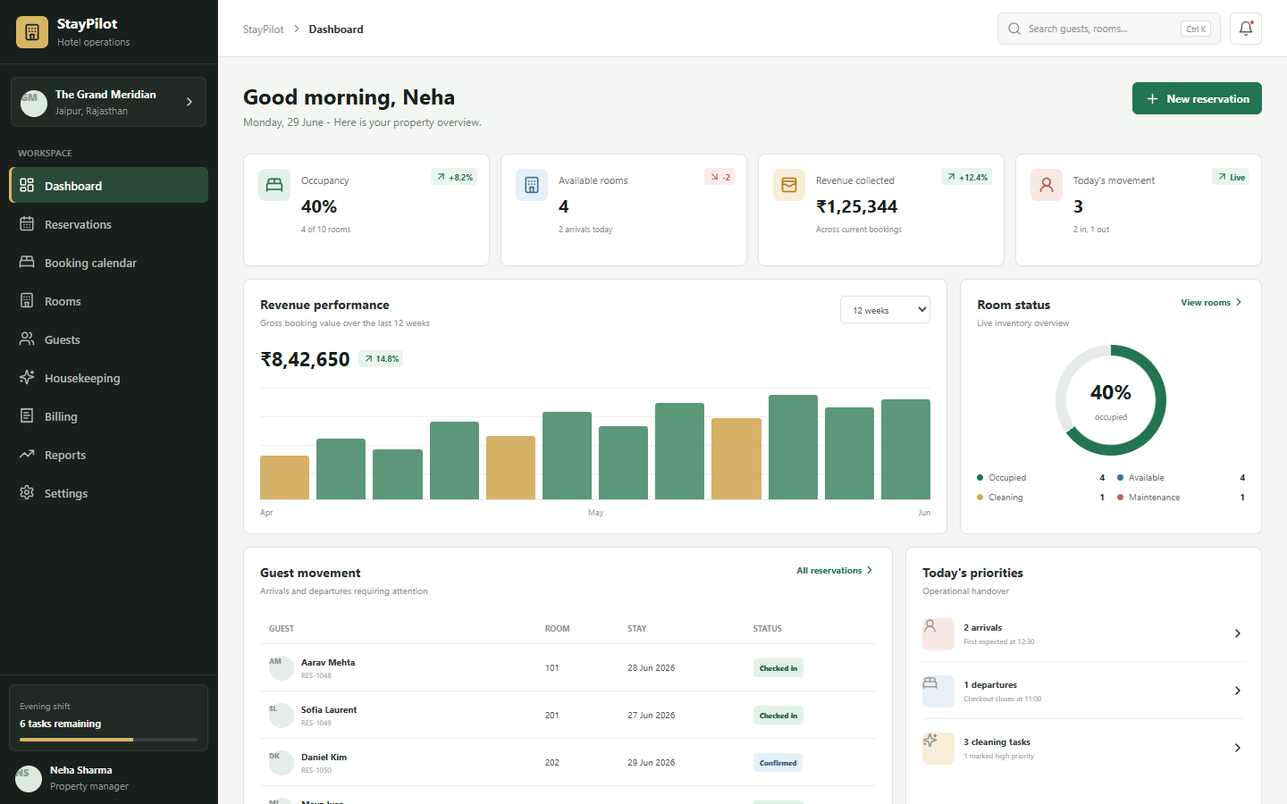Screen dimensions: 1287x804
Task: Open Booking calendar in sidebar
Action: click(x=109, y=263)
